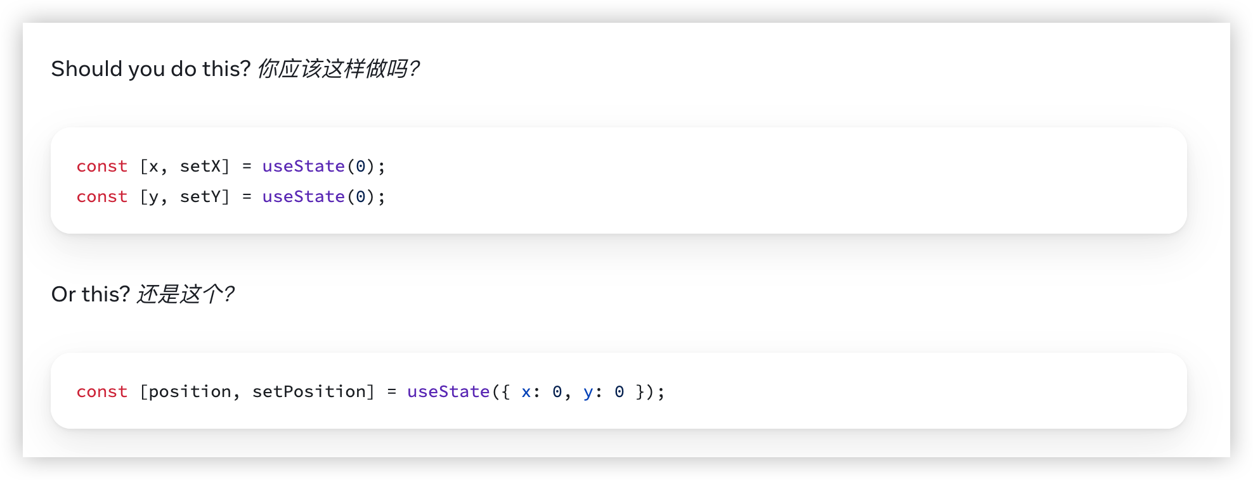This screenshot has width=1253, height=480.
Task: Click the setY identifier in the code
Action: click(x=200, y=196)
